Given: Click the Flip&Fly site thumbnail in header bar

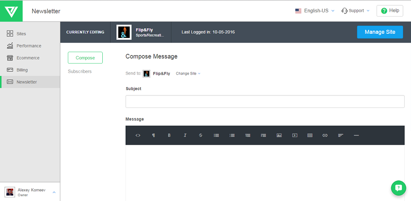Looking at the screenshot, I should click(x=124, y=32).
